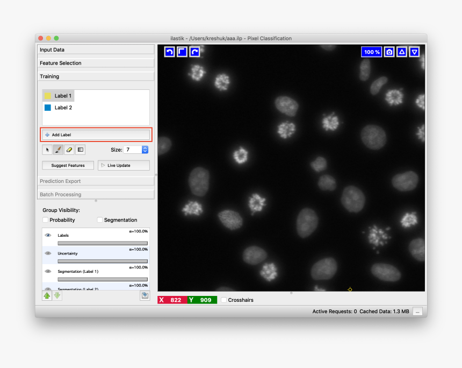Adjust the Segmentation (Label 1) opacity slider
This screenshot has height=368, width=462.
click(x=103, y=279)
